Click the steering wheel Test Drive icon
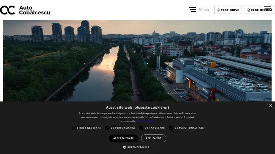 click(x=218, y=10)
